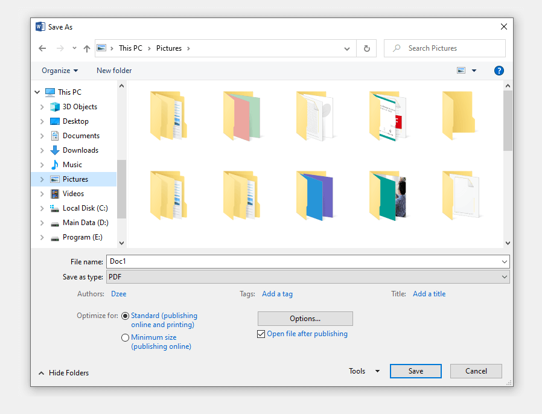Select Main Data (D:) drive

click(86, 223)
